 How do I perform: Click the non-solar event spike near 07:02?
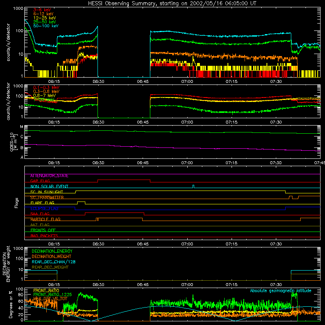[x=193, y=186]
